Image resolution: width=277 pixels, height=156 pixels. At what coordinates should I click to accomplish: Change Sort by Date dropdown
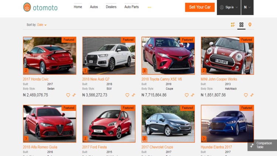(x=42, y=25)
